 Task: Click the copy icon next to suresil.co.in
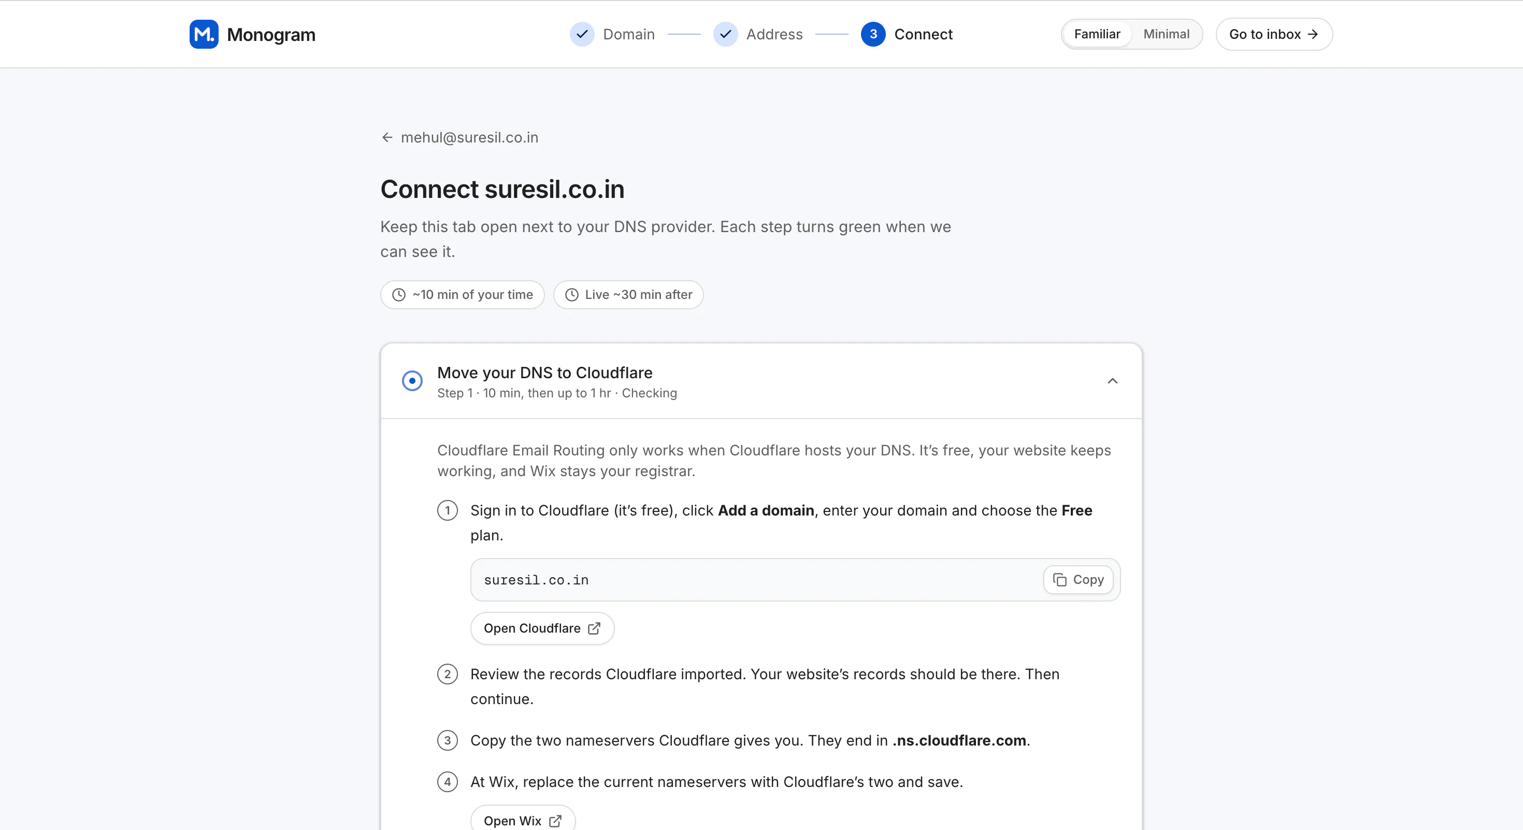[1060, 580]
